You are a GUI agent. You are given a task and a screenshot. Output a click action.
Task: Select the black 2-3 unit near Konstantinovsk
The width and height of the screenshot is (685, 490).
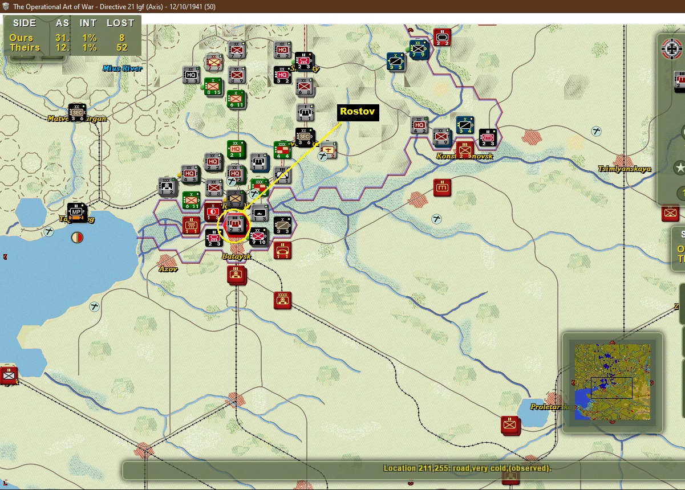point(488,137)
